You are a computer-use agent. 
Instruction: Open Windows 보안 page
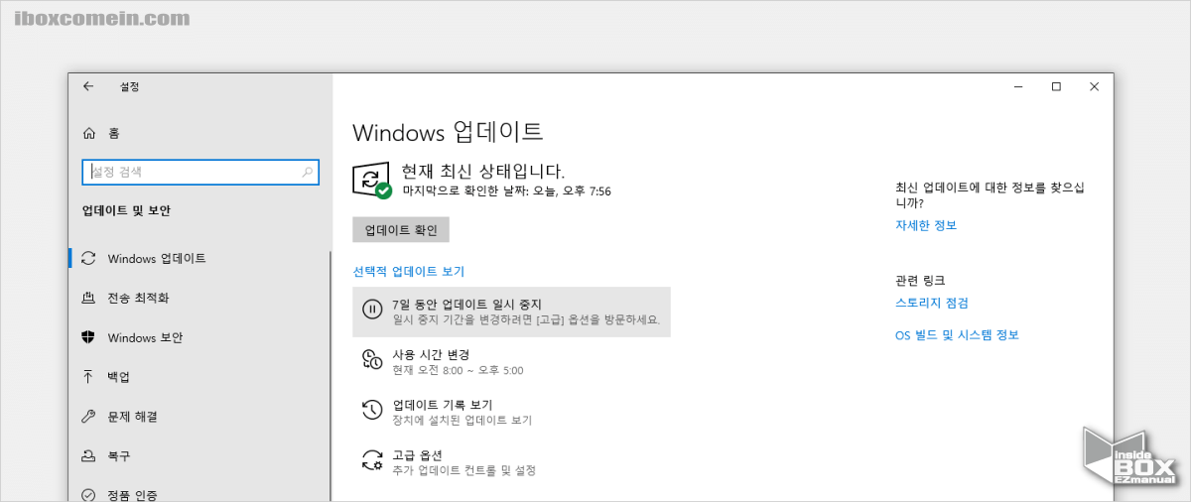pos(199,337)
